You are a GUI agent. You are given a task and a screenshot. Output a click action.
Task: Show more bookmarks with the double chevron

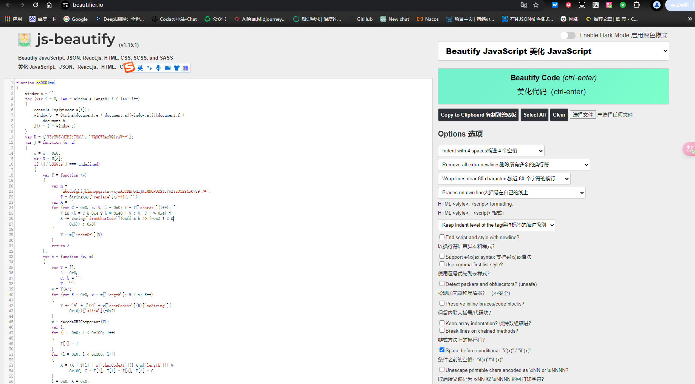(690, 19)
